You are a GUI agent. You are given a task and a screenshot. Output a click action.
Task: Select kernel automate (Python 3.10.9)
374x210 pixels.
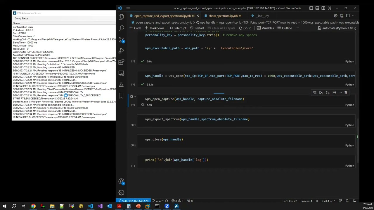(337, 28)
